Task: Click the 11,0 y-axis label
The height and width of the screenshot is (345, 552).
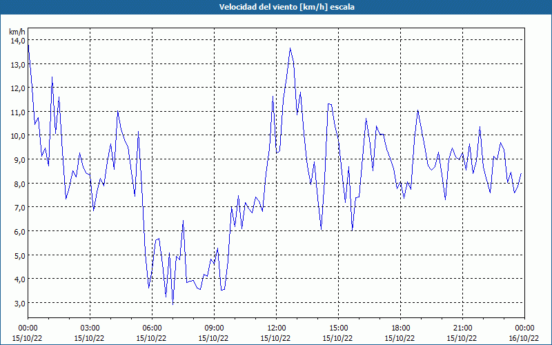Action: (18, 112)
